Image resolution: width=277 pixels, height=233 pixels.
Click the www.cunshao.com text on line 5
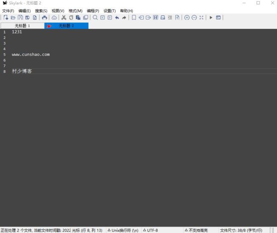click(30, 54)
